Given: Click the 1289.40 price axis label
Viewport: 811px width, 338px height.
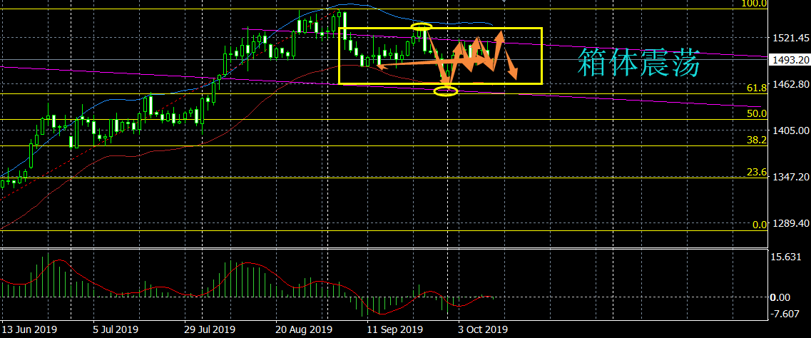Looking at the screenshot, I should pos(791,223).
